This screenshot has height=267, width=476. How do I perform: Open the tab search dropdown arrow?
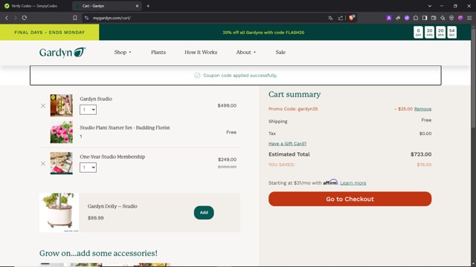[x=430, y=6]
